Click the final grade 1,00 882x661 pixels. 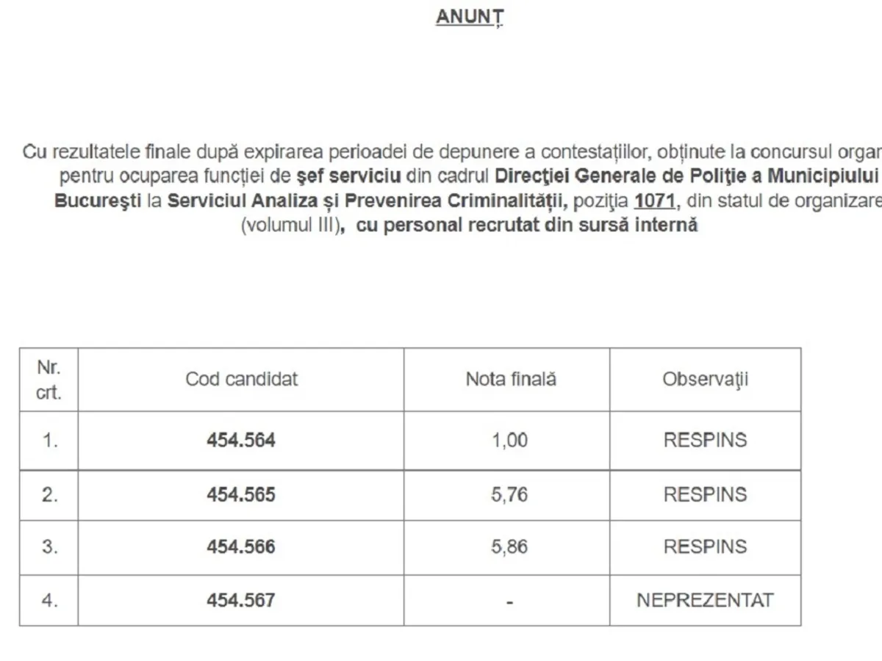pos(510,440)
